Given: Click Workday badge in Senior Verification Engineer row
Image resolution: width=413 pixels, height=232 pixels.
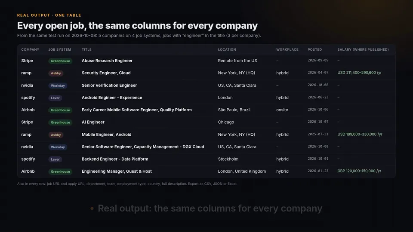Looking at the screenshot, I should [58, 85].
